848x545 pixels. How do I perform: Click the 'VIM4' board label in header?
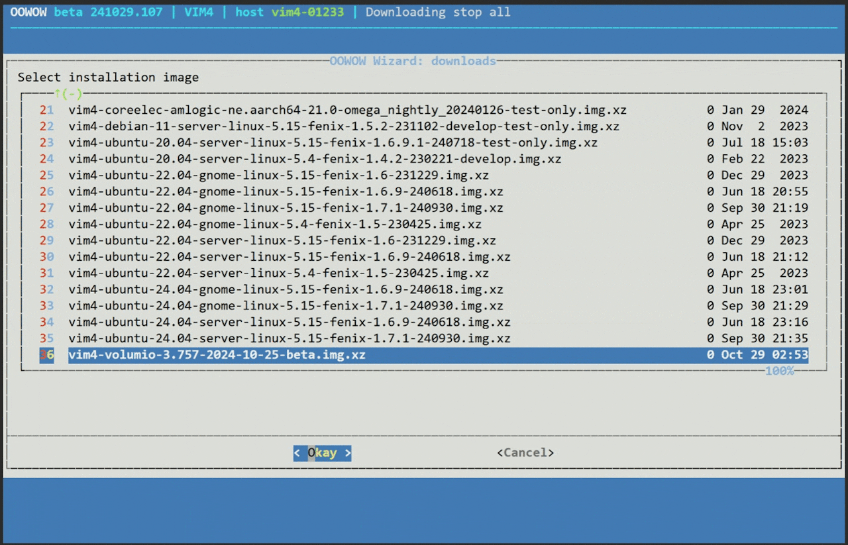pos(199,12)
